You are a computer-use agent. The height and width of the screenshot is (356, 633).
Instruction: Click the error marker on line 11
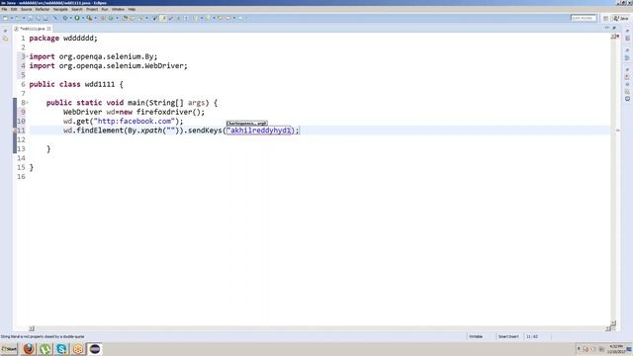point(15,131)
